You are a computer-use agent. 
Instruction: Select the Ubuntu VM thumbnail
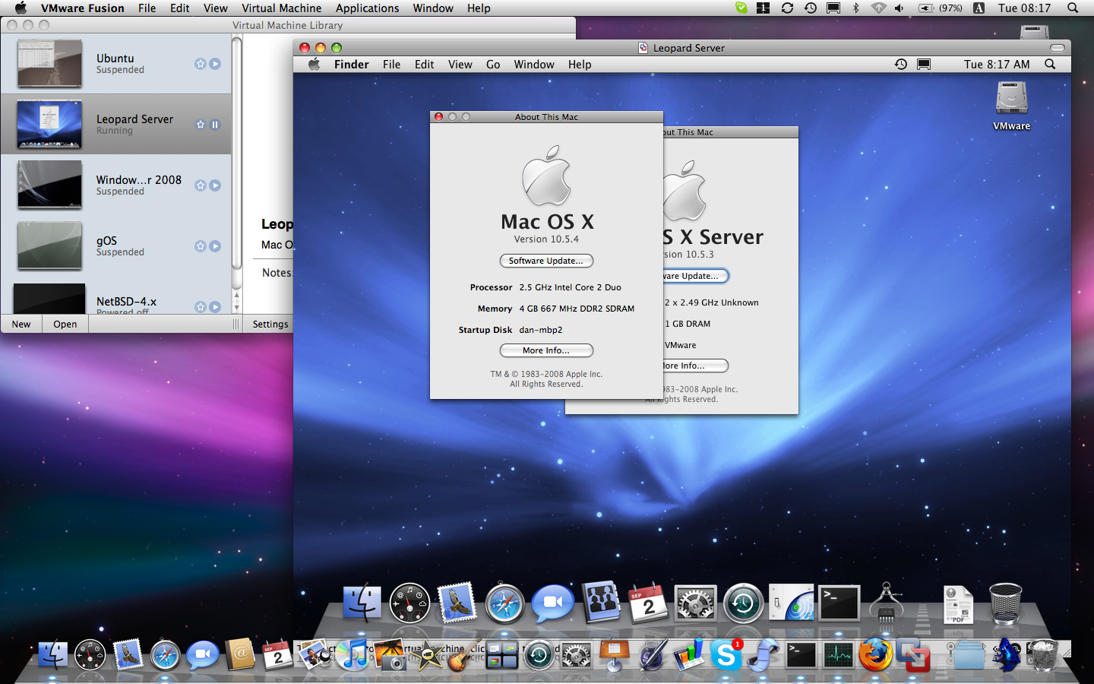click(x=49, y=64)
